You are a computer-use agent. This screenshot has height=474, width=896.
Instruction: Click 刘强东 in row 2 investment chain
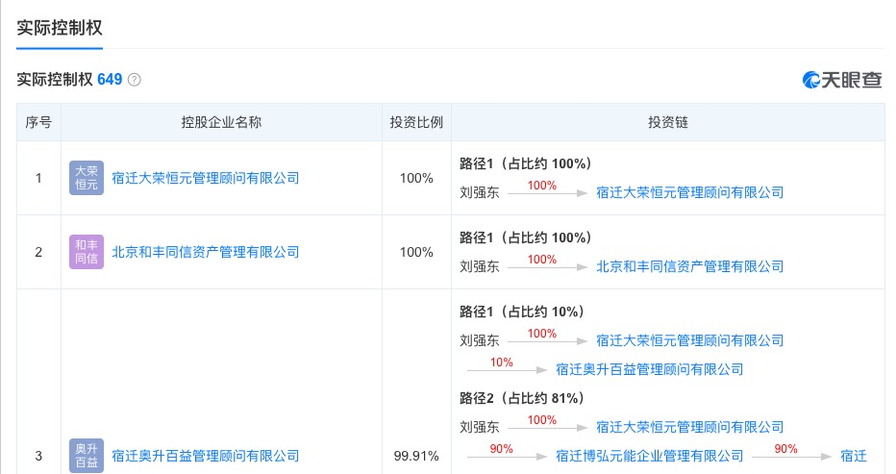tap(480, 266)
